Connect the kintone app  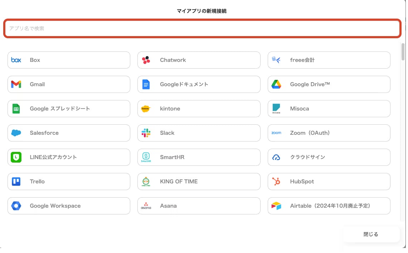pos(199,109)
